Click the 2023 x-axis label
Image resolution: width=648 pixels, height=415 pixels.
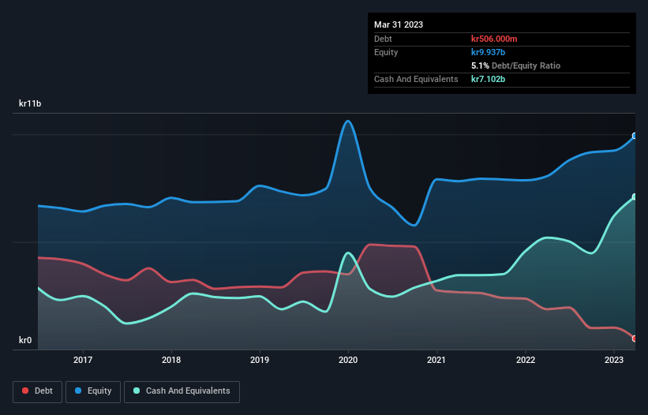[614, 360]
